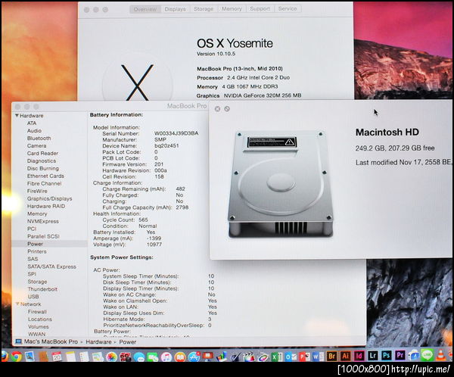
Task: Select Printers in the sidebar
Action: (37, 251)
